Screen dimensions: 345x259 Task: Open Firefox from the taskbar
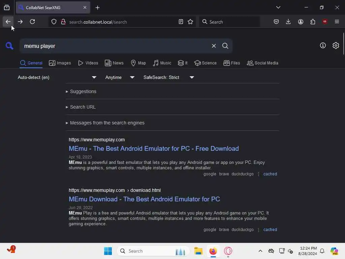[x=213, y=251]
